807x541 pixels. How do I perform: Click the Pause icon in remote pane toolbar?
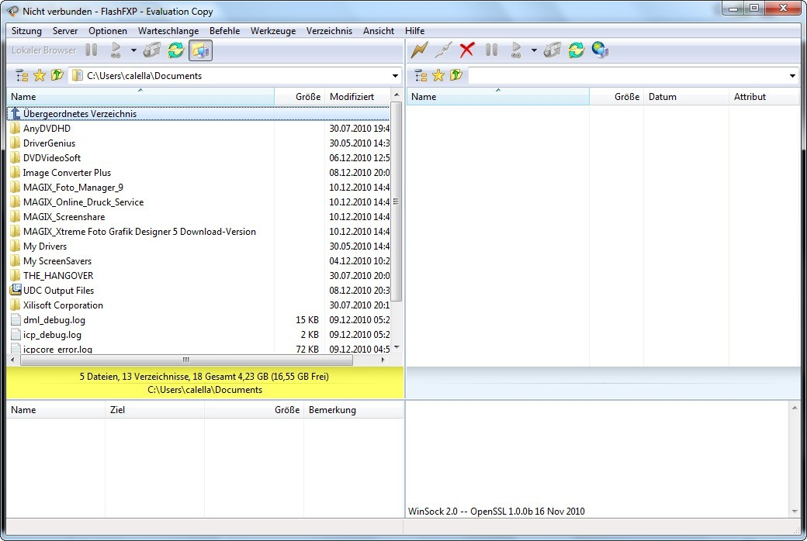point(491,50)
